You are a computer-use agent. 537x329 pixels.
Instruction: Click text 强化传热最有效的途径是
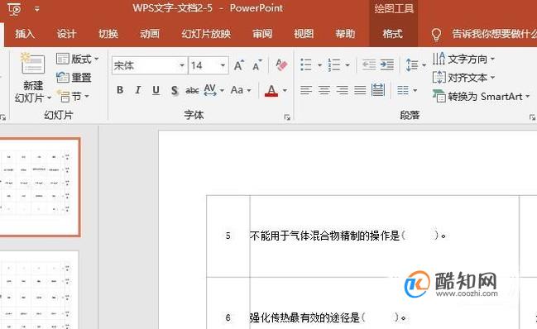tap(304, 317)
